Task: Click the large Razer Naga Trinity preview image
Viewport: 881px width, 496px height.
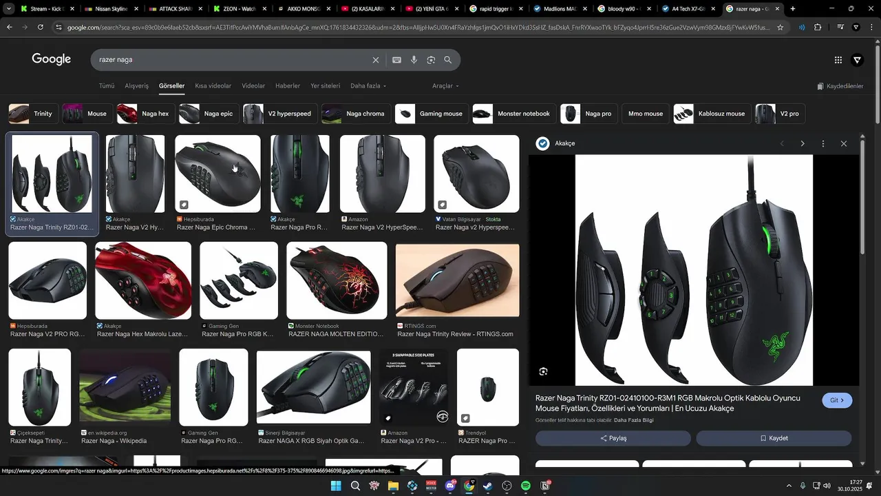Action: [694, 270]
